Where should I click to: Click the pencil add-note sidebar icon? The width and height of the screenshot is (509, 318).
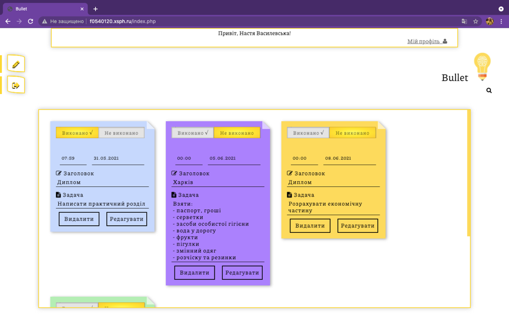pyautogui.click(x=16, y=65)
